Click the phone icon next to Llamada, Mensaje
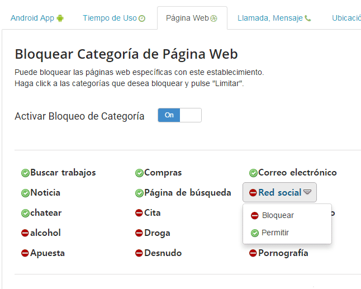 pyautogui.click(x=308, y=18)
